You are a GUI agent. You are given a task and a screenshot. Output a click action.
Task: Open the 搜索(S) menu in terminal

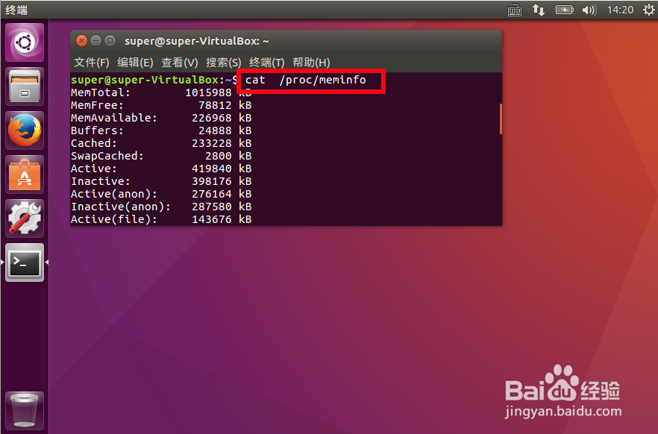coord(224,63)
